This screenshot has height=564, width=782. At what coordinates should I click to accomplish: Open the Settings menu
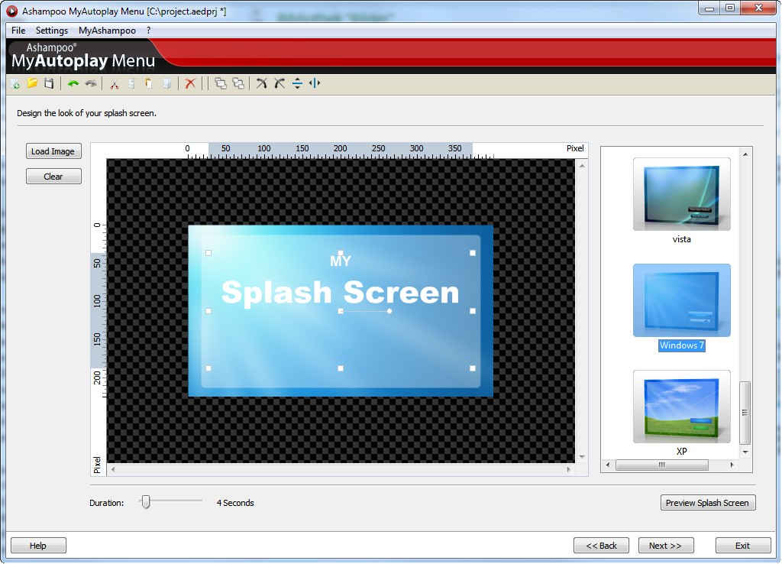[x=52, y=31]
